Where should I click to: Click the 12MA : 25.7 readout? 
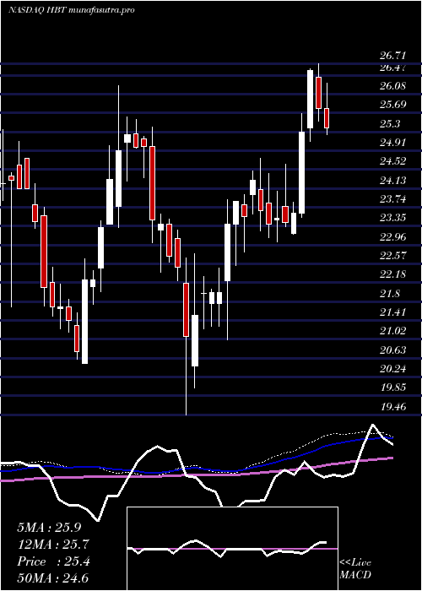click(x=52, y=545)
